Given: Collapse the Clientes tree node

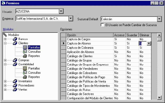Looking at the screenshot, I should 5,43.
